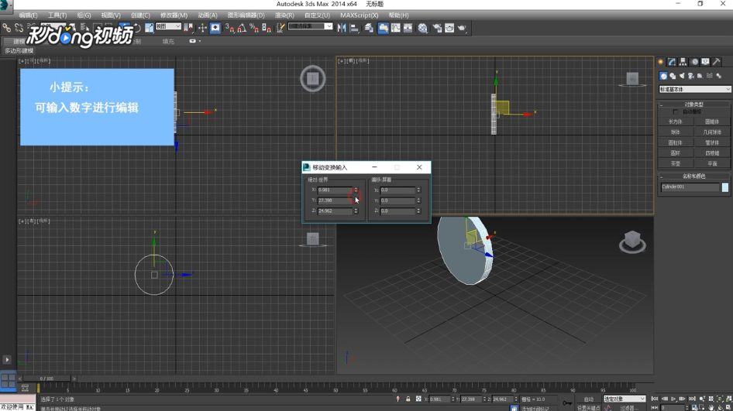Toggle the Keyboard Shortcut Override icon

coord(215,28)
